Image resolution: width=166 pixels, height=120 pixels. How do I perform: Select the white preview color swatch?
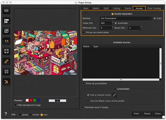tap(27, 100)
